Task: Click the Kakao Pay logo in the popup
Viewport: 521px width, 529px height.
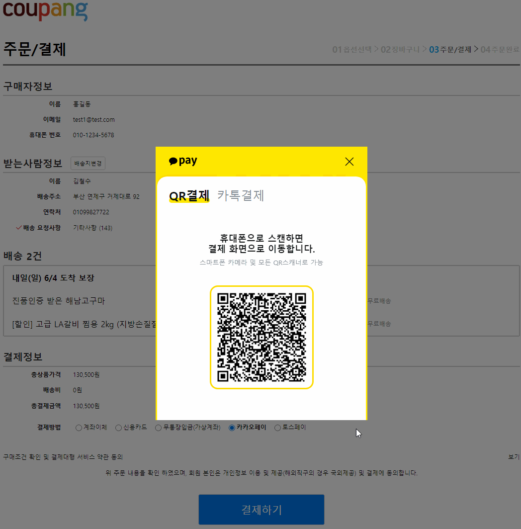Action: coord(183,161)
